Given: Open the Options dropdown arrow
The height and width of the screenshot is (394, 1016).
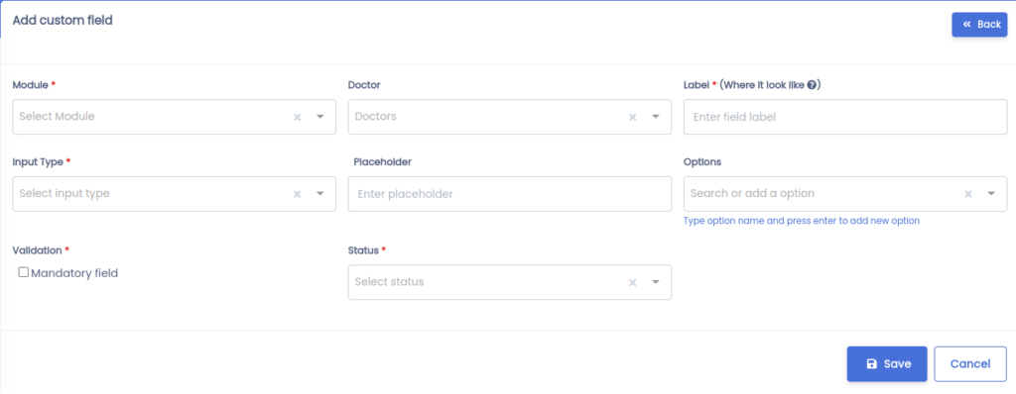Looking at the screenshot, I should click(991, 193).
